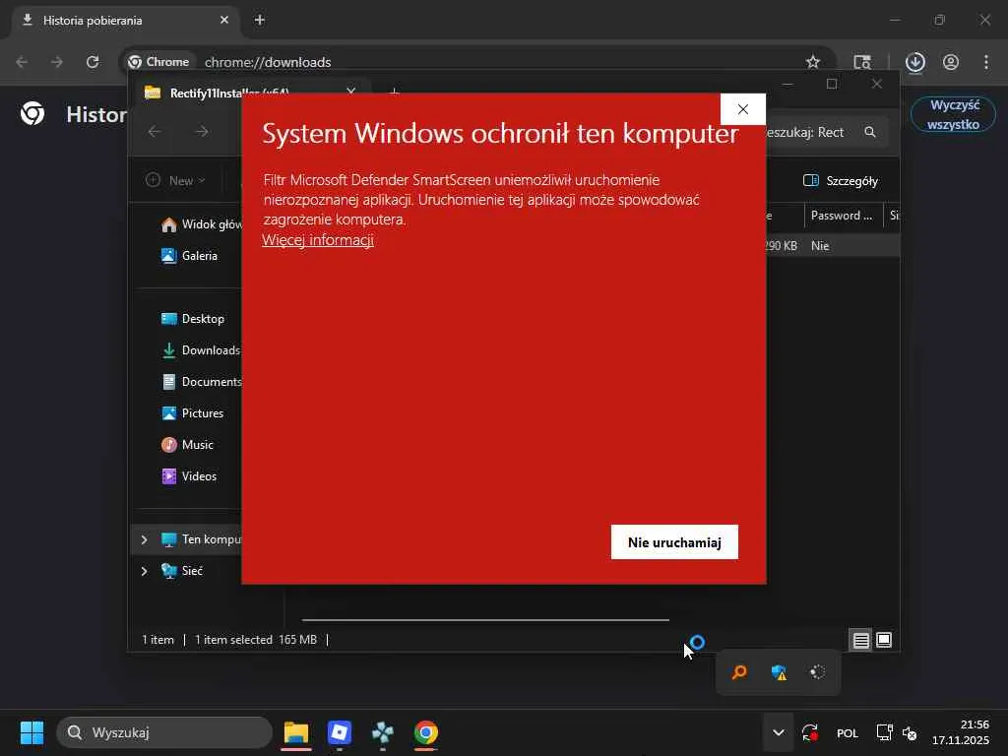Open "Galeria" in the sidebar
Image resolution: width=1008 pixels, height=756 pixels.
(189, 256)
